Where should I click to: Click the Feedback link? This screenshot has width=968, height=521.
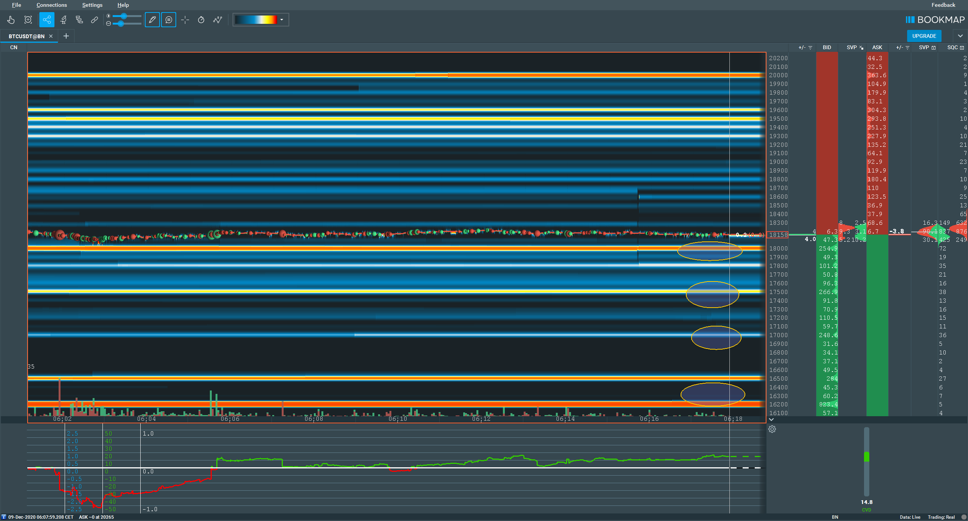(x=943, y=5)
